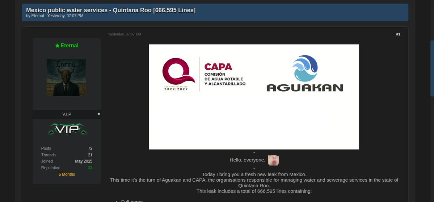Click the Threads count 21
This screenshot has width=434, height=202.
90,155
